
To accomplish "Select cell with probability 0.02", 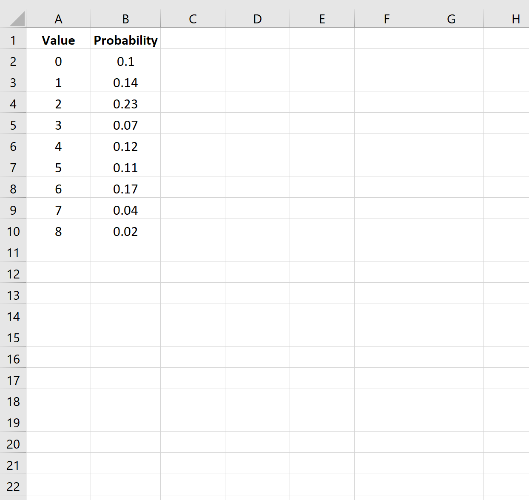I will [x=126, y=232].
